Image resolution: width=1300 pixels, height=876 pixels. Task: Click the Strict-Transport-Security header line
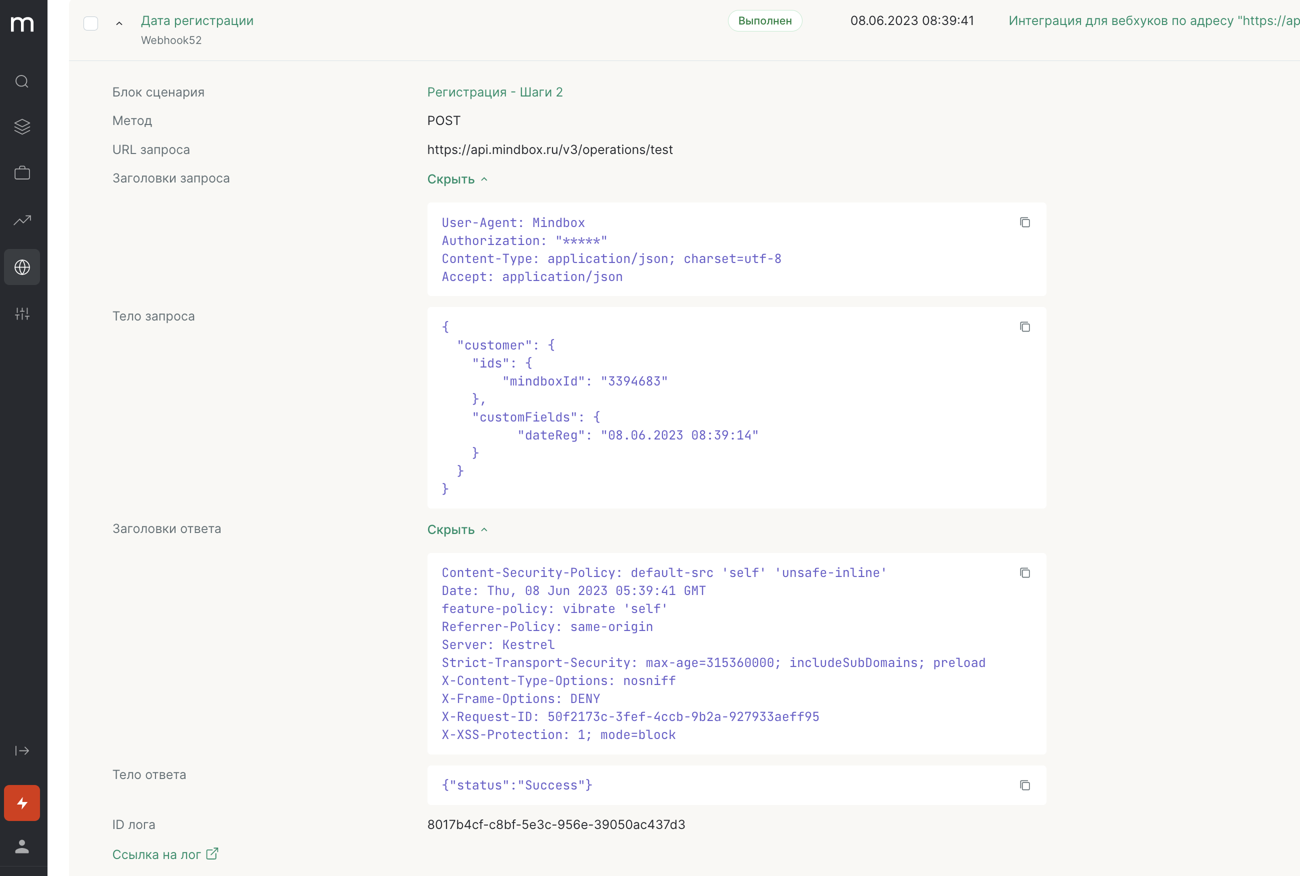click(713, 662)
